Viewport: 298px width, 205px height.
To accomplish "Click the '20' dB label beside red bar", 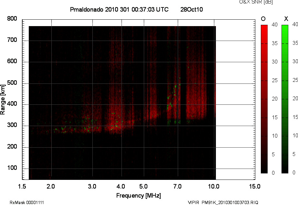I will point(275,99).
